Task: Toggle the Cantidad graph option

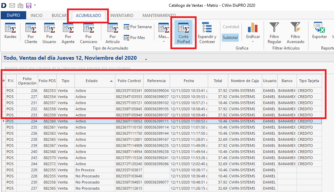Action: point(231,27)
